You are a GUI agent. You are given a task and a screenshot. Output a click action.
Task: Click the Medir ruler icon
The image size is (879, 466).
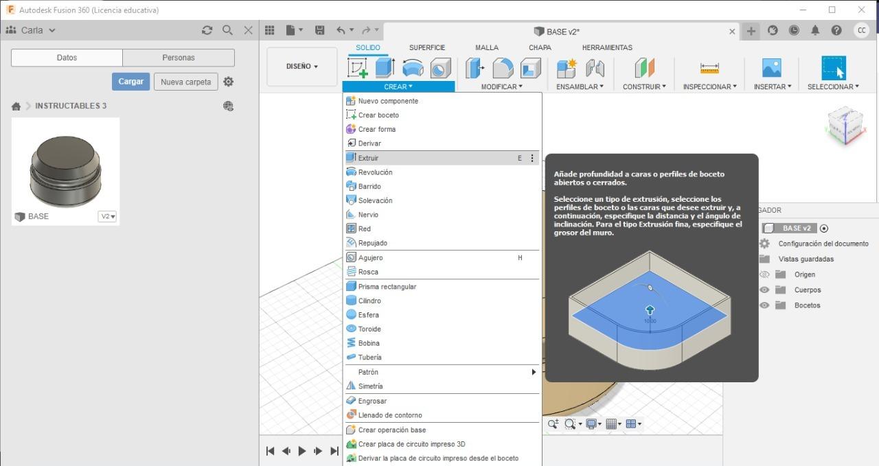[x=709, y=68]
